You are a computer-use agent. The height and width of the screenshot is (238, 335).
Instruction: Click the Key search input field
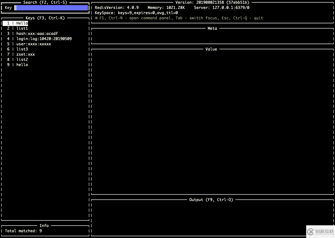(x=51, y=8)
